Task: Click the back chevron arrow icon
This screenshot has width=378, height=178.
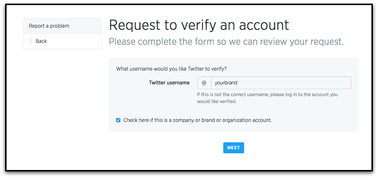Action: point(31,41)
